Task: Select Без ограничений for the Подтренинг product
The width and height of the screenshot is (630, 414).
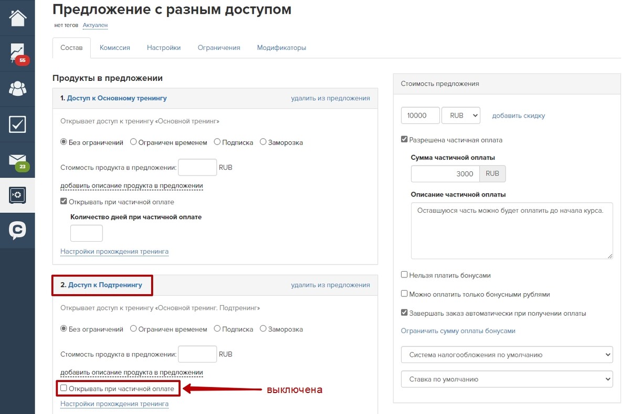Action: (x=65, y=329)
